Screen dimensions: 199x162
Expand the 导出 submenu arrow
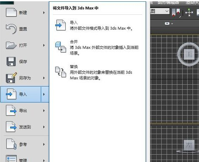[x=44, y=111]
